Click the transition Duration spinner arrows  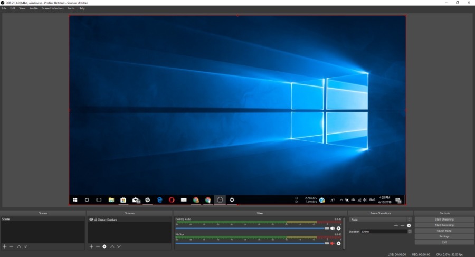[410, 232]
